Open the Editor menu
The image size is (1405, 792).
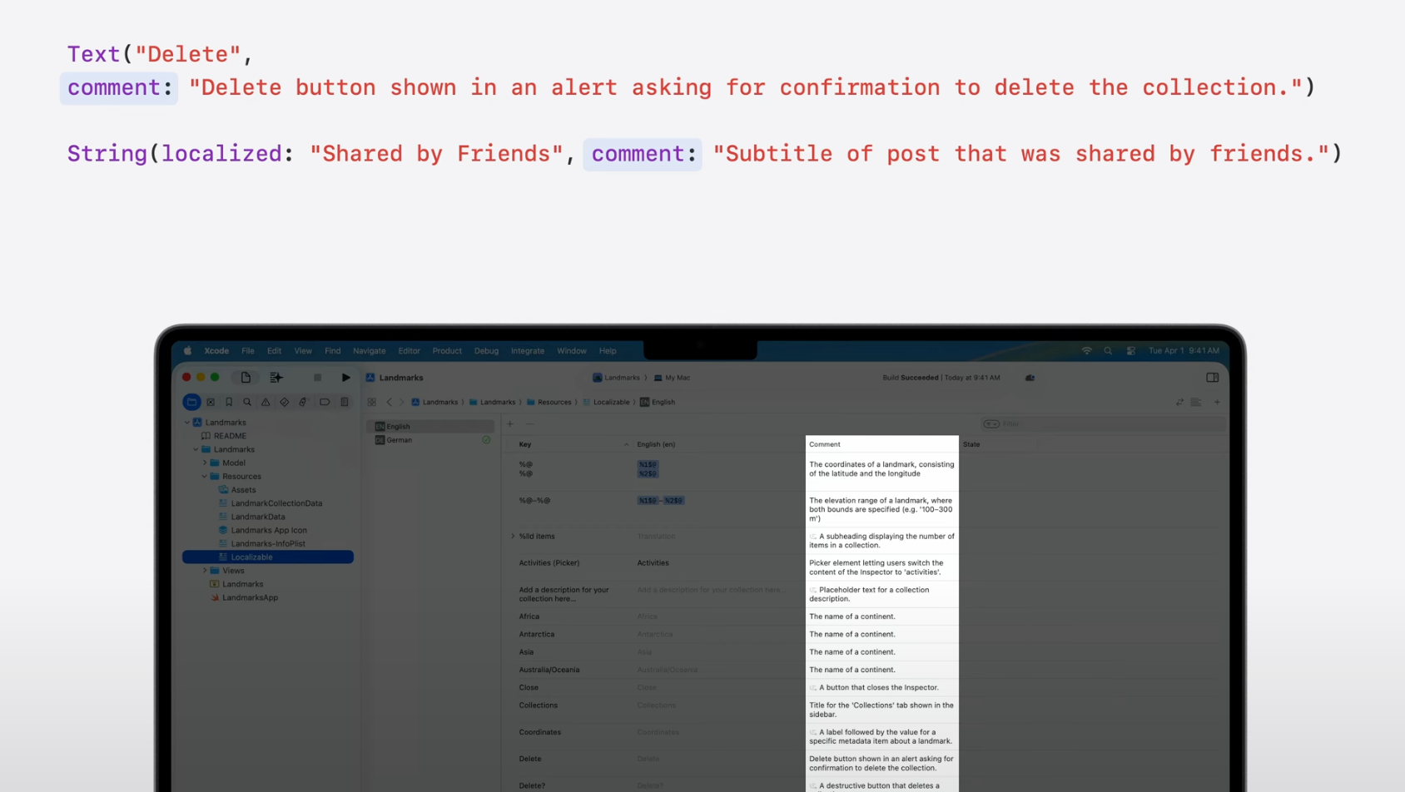click(x=409, y=351)
